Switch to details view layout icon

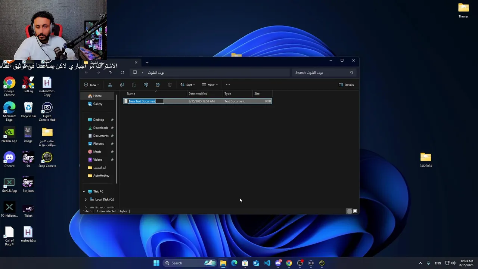[350, 211]
